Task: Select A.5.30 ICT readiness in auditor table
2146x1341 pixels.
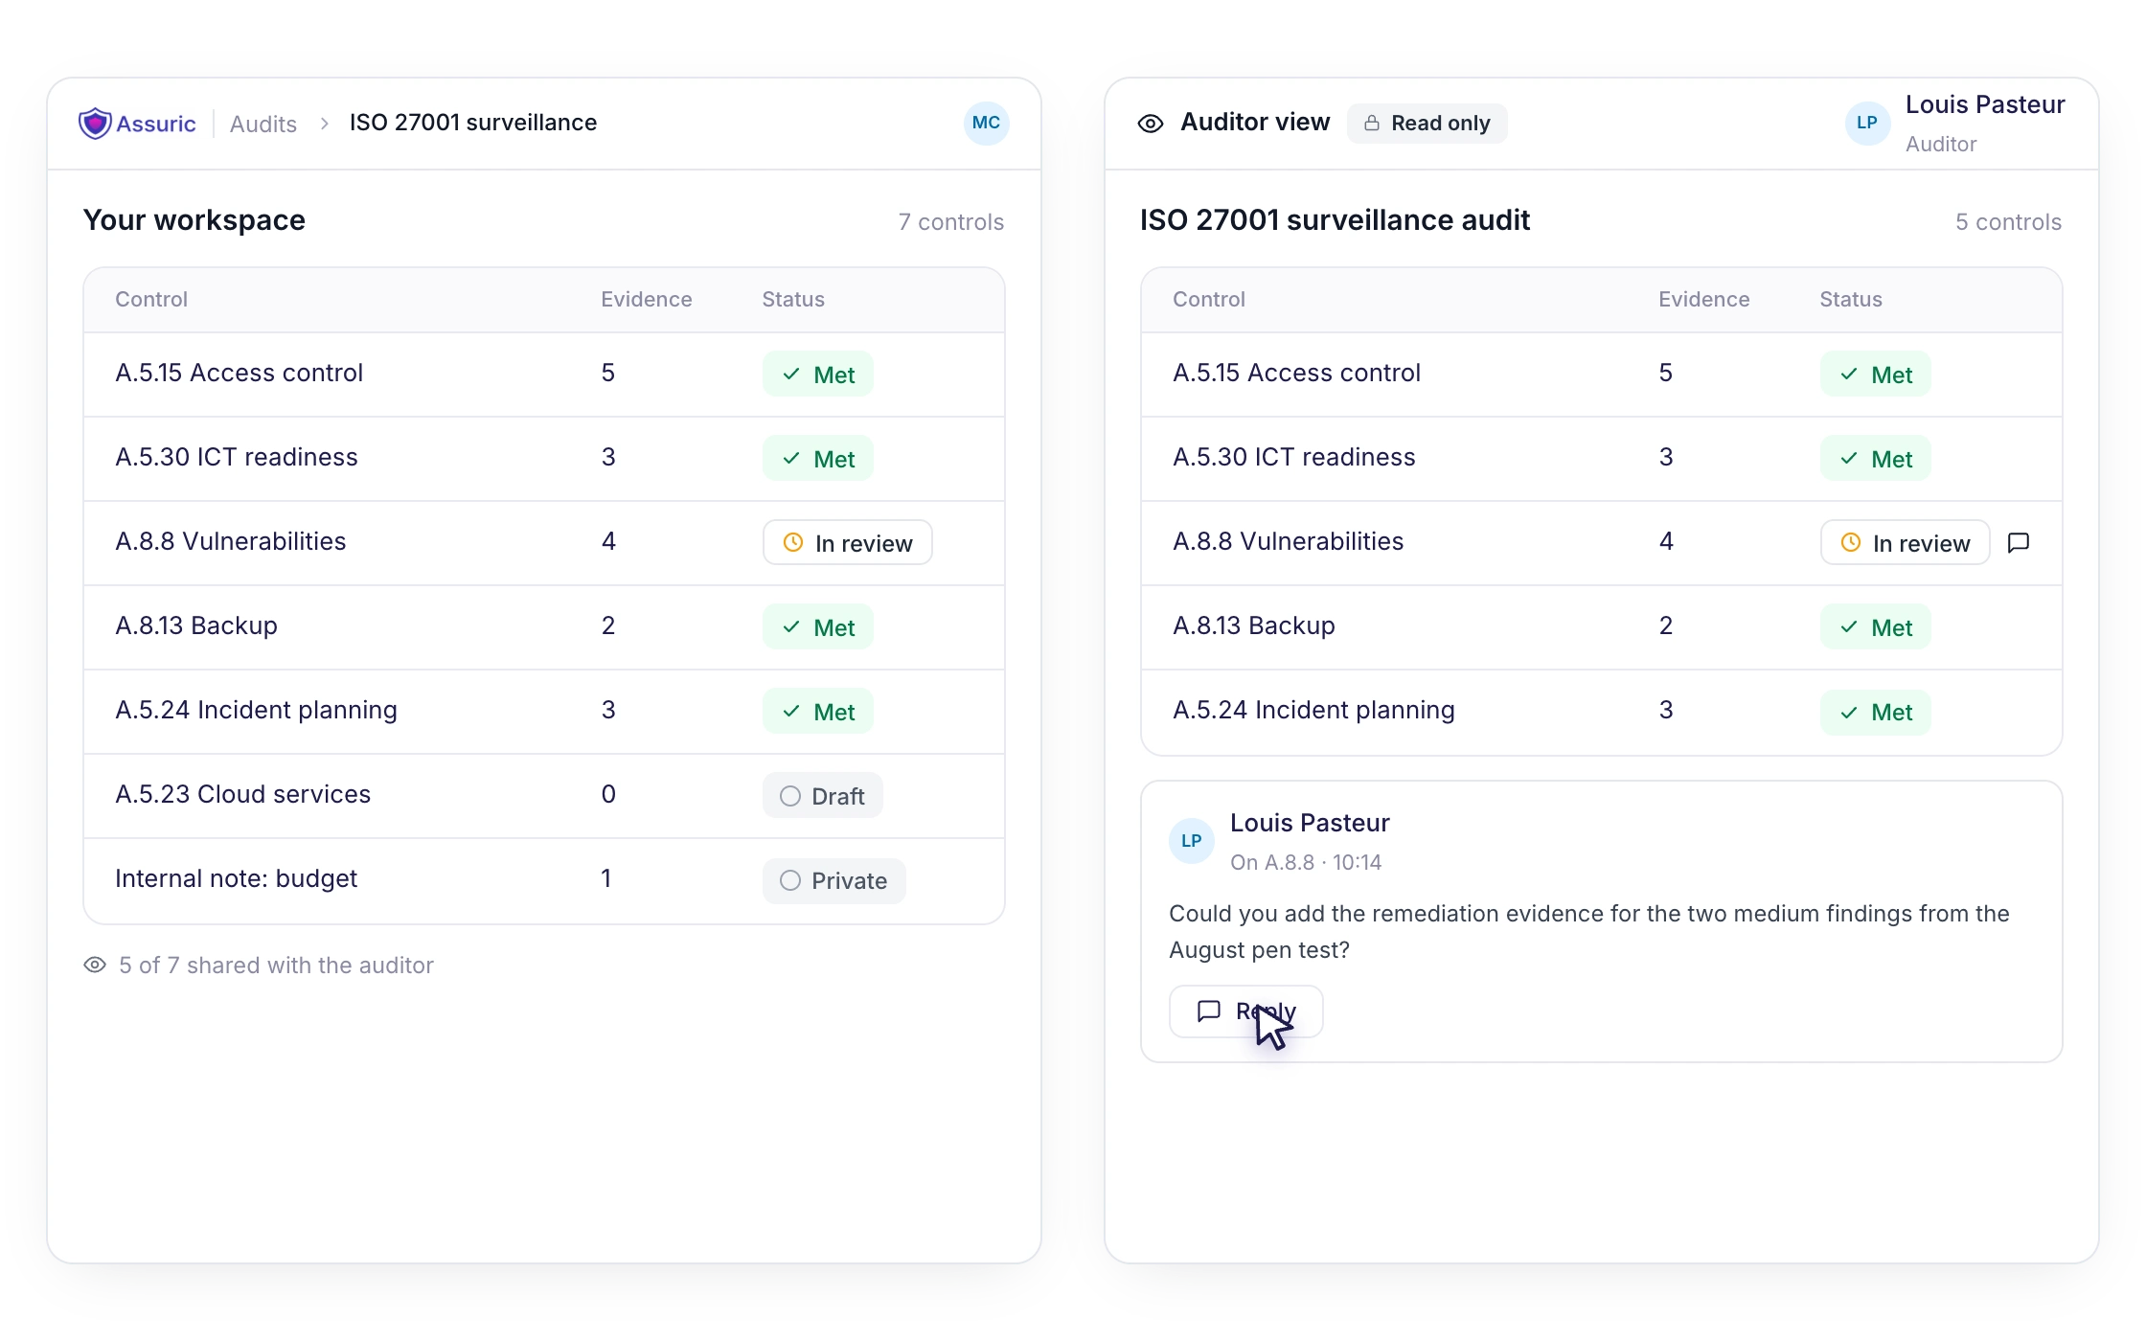Action: (x=1602, y=459)
